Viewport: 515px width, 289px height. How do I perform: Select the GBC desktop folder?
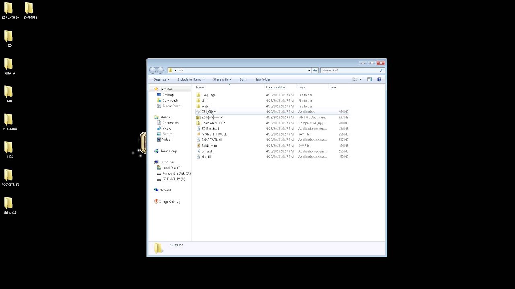pos(10,94)
